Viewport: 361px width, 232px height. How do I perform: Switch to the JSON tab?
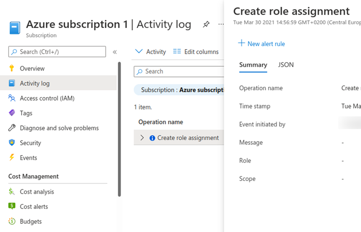point(286,65)
